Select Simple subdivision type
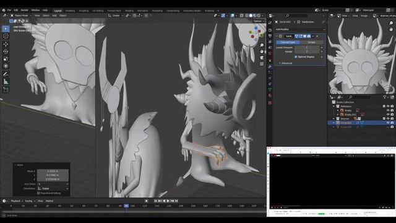 click(x=312, y=42)
